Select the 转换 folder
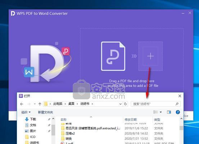199x144 pixels. (69, 139)
